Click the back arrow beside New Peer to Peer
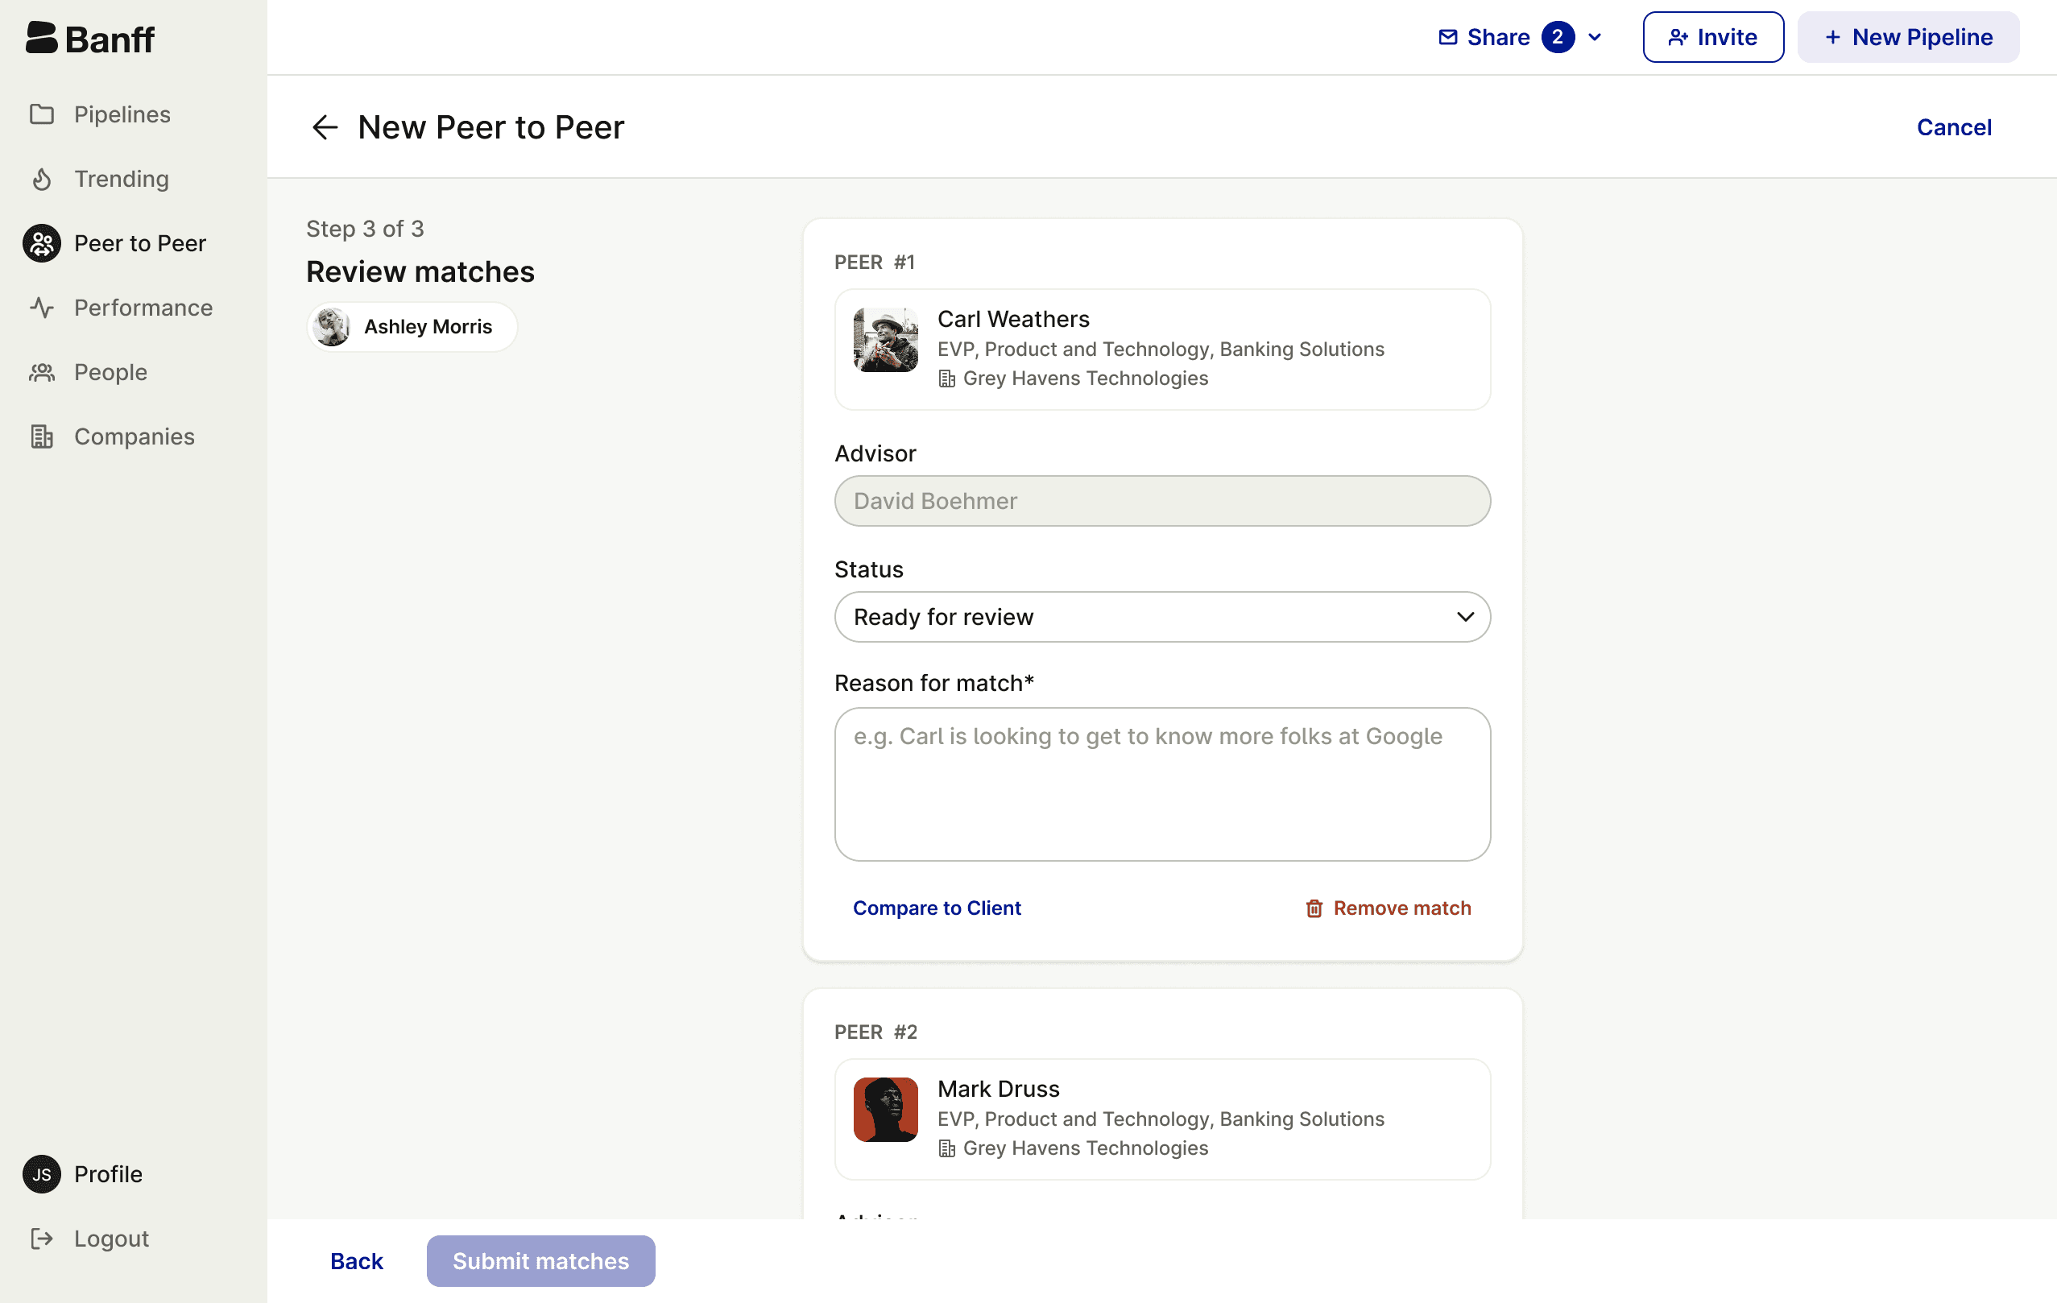 tap(325, 127)
